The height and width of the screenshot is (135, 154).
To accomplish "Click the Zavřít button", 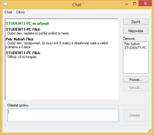I will 136,22.
